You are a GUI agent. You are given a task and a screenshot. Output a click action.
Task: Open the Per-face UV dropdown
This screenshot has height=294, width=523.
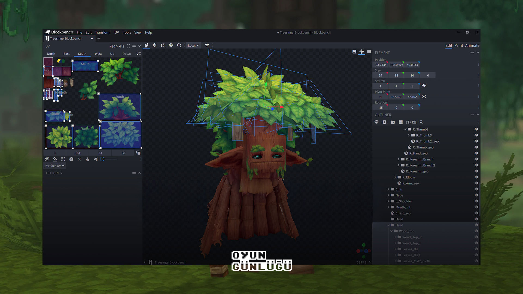pos(54,166)
